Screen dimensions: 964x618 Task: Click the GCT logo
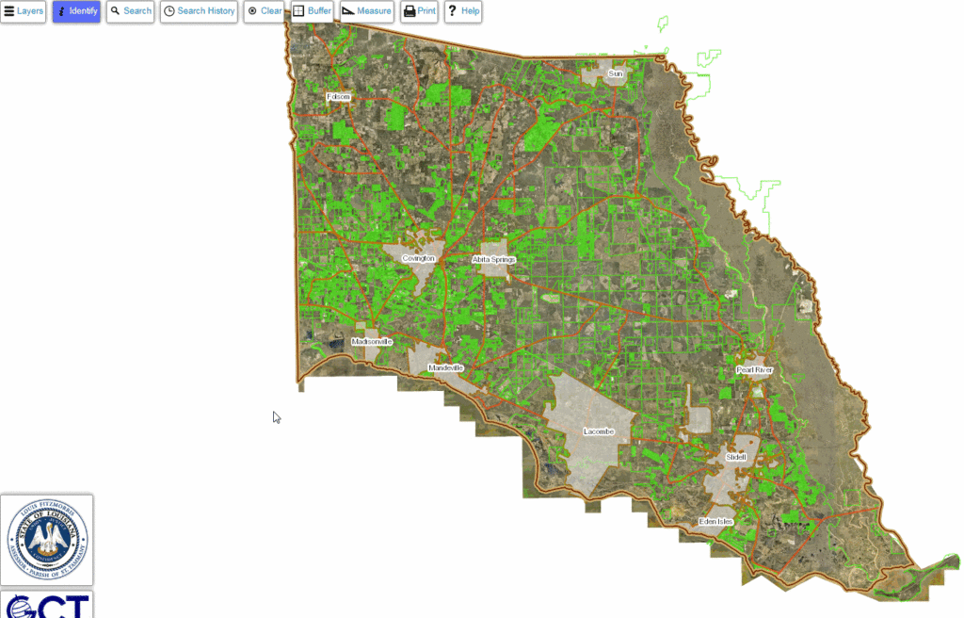click(46, 606)
